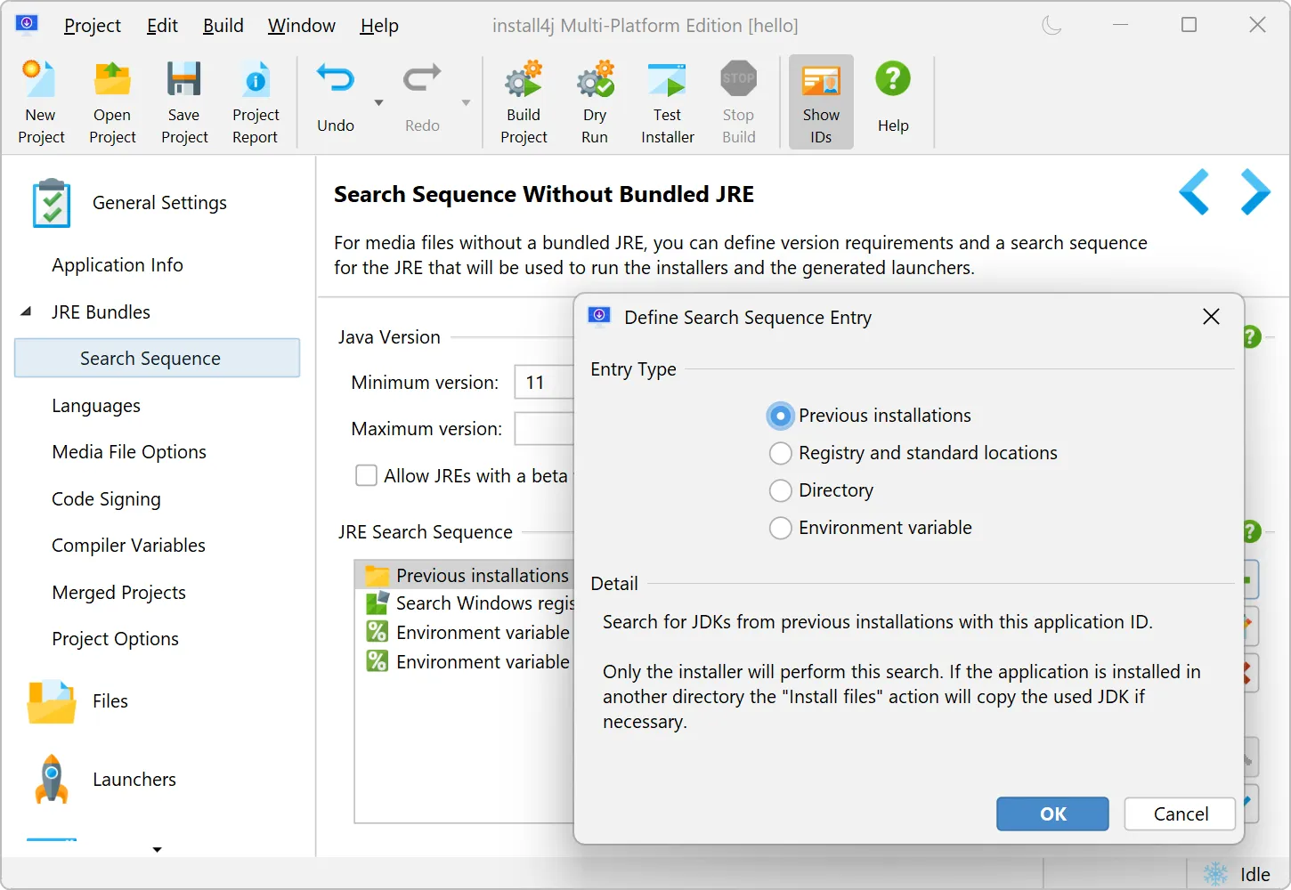Toggle dark mode moon icon in title bar
This screenshot has width=1291, height=890.
click(1051, 25)
